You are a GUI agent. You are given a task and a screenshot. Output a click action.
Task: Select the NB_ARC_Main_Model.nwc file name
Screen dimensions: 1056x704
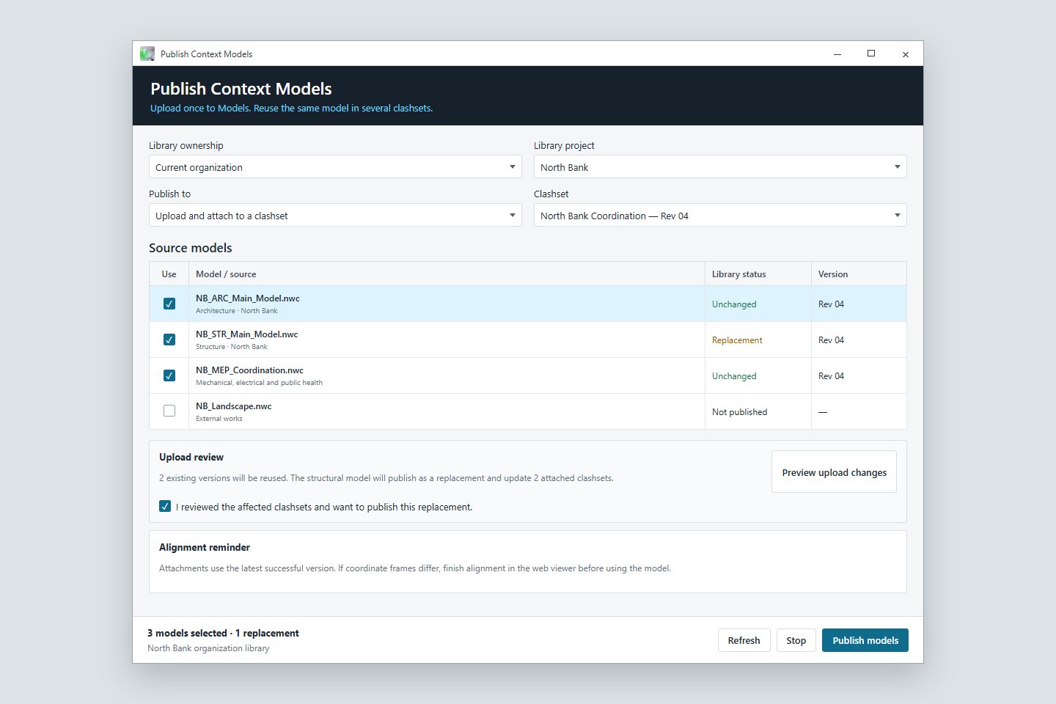click(248, 298)
